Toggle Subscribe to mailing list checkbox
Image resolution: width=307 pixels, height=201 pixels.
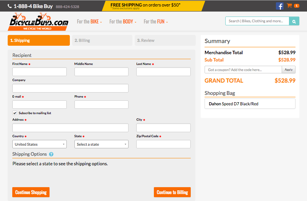pyautogui.click(x=15, y=113)
